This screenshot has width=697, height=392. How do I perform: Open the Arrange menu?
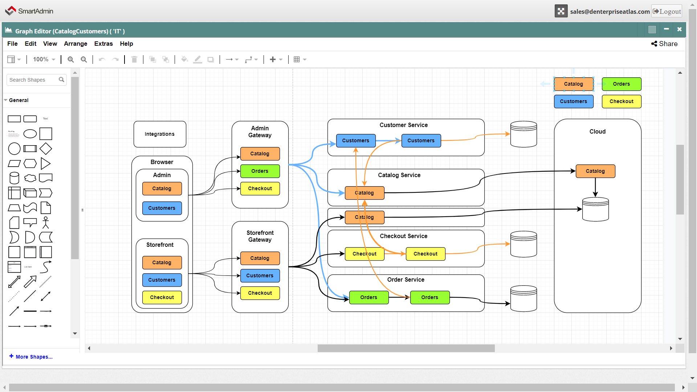75,44
